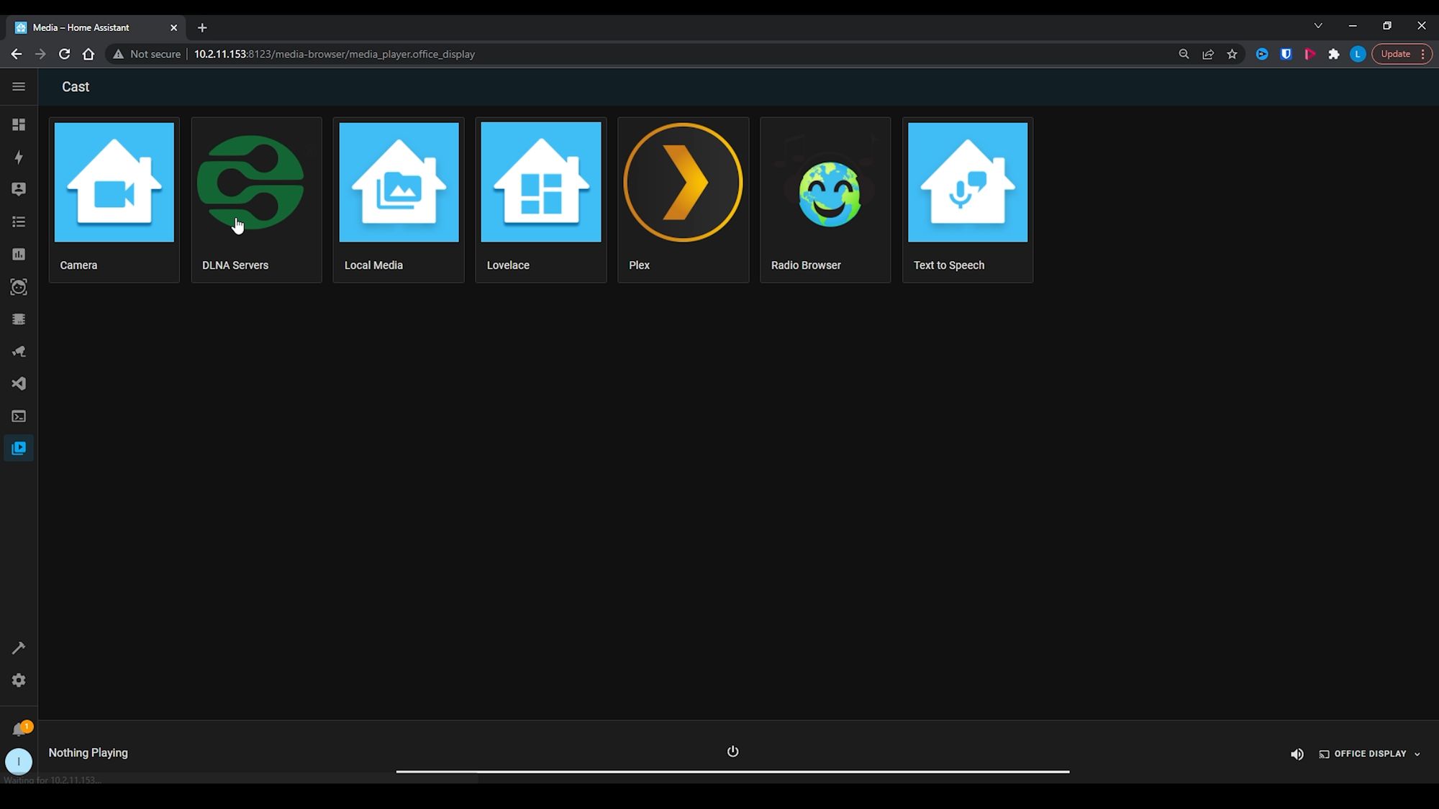Expand the Office Display player dropdown
Image resolution: width=1439 pixels, height=809 pixels.
tap(1370, 754)
